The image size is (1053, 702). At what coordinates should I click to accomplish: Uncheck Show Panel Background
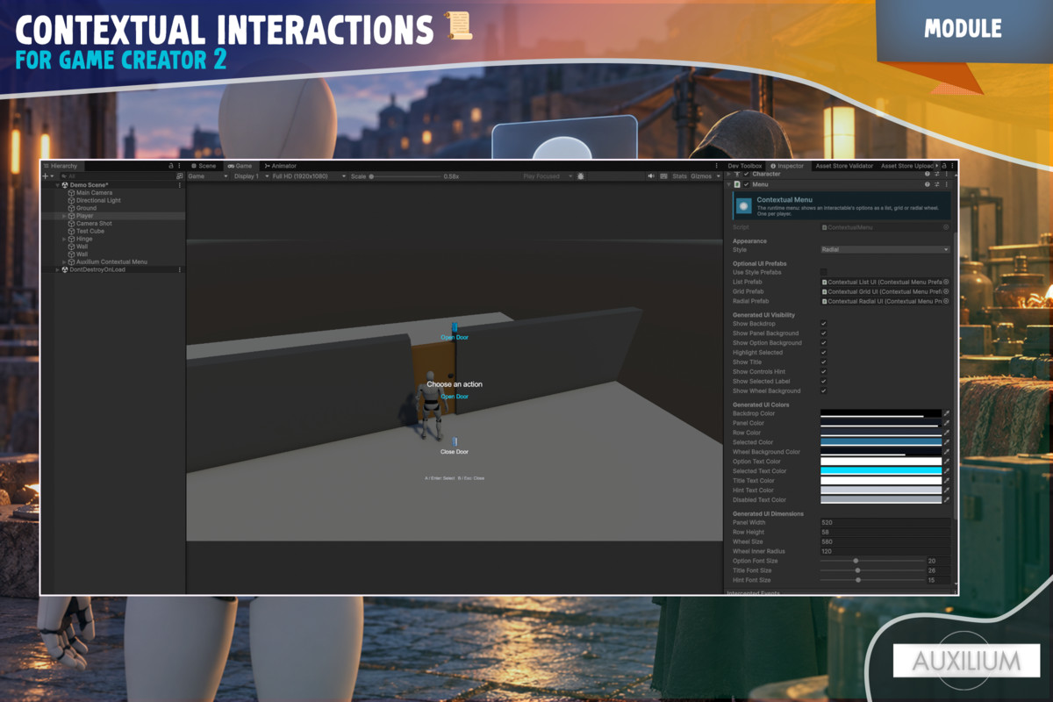coord(823,333)
